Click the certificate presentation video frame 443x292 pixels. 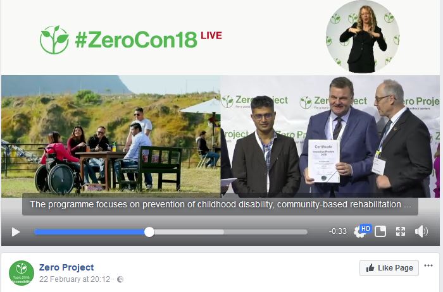(x=330, y=137)
